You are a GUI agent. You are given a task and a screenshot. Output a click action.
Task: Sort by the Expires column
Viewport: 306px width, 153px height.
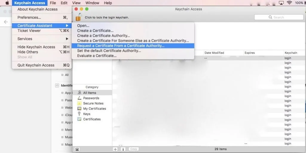(x=263, y=53)
